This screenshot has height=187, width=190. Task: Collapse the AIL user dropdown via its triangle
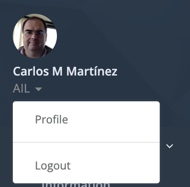pos(39,89)
